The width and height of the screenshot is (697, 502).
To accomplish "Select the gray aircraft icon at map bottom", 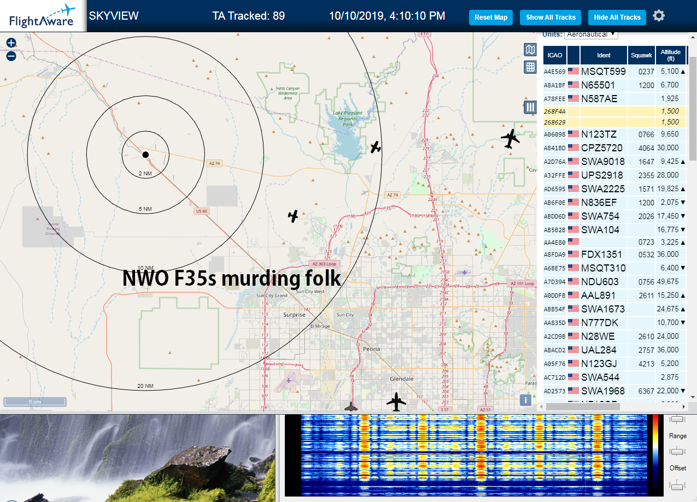I will (x=351, y=406).
